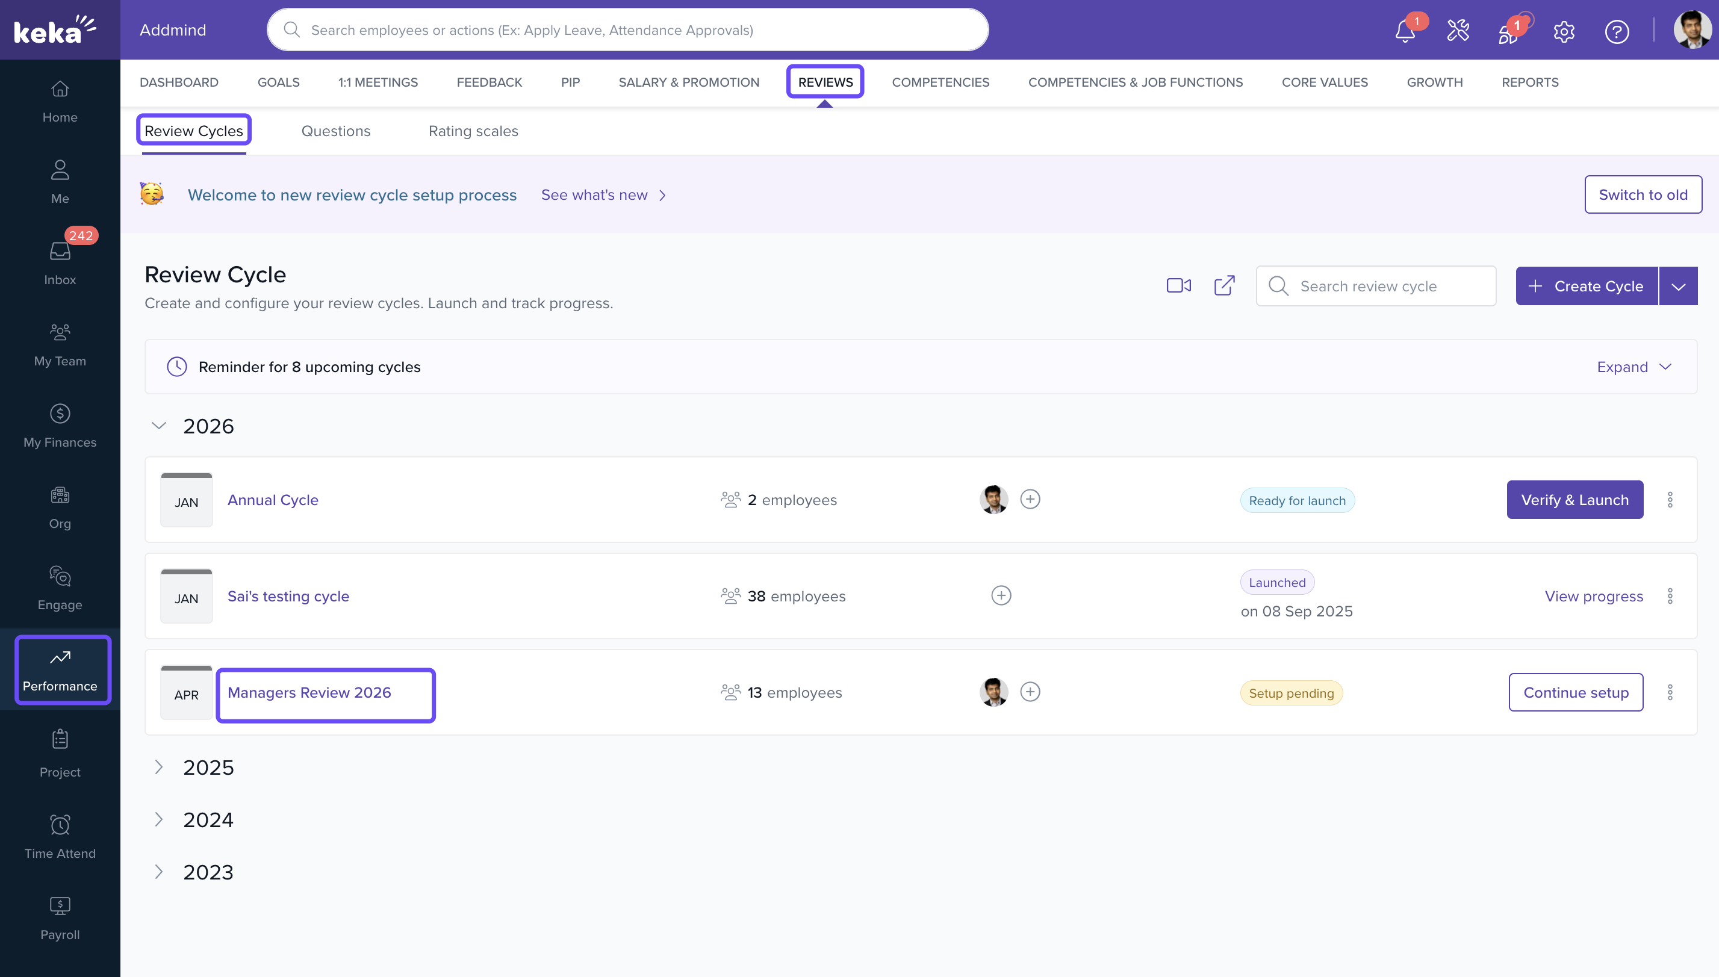Click the tools wrench icon in header
1719x977 pixels.
[1457, 31]
